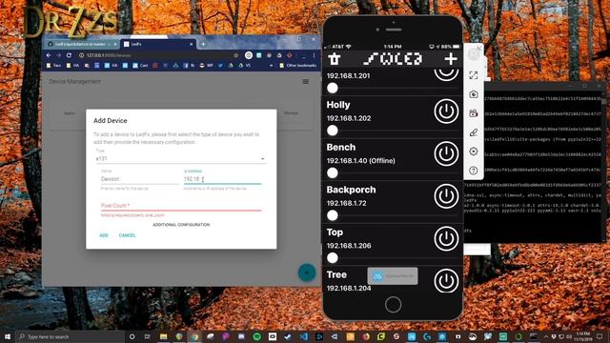Toggle power for the Backporch light
Image resolution: width=610 pixels, height=343 pixels.
click(446, 196)
